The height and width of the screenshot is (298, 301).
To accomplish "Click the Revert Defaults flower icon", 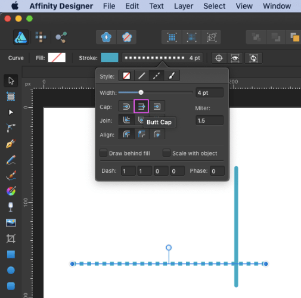I will click(x=127, y=37).
